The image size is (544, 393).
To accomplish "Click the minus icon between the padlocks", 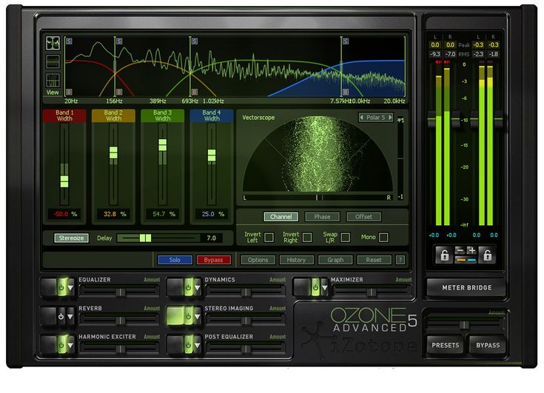I will 460,250.
